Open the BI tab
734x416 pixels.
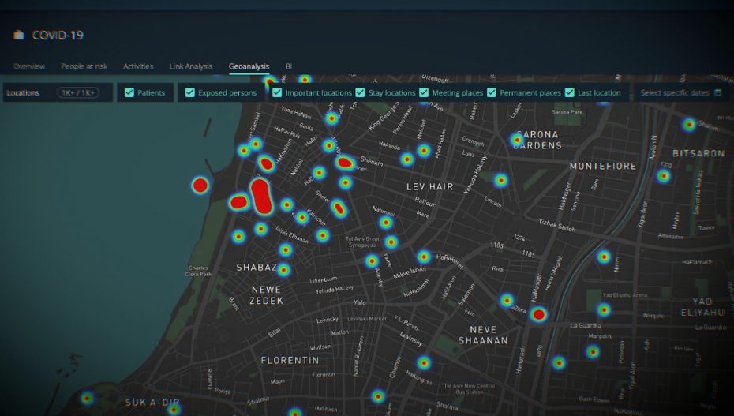pos(289,66)
